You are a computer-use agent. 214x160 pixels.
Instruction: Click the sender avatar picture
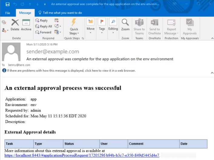[x=11, y=52]
